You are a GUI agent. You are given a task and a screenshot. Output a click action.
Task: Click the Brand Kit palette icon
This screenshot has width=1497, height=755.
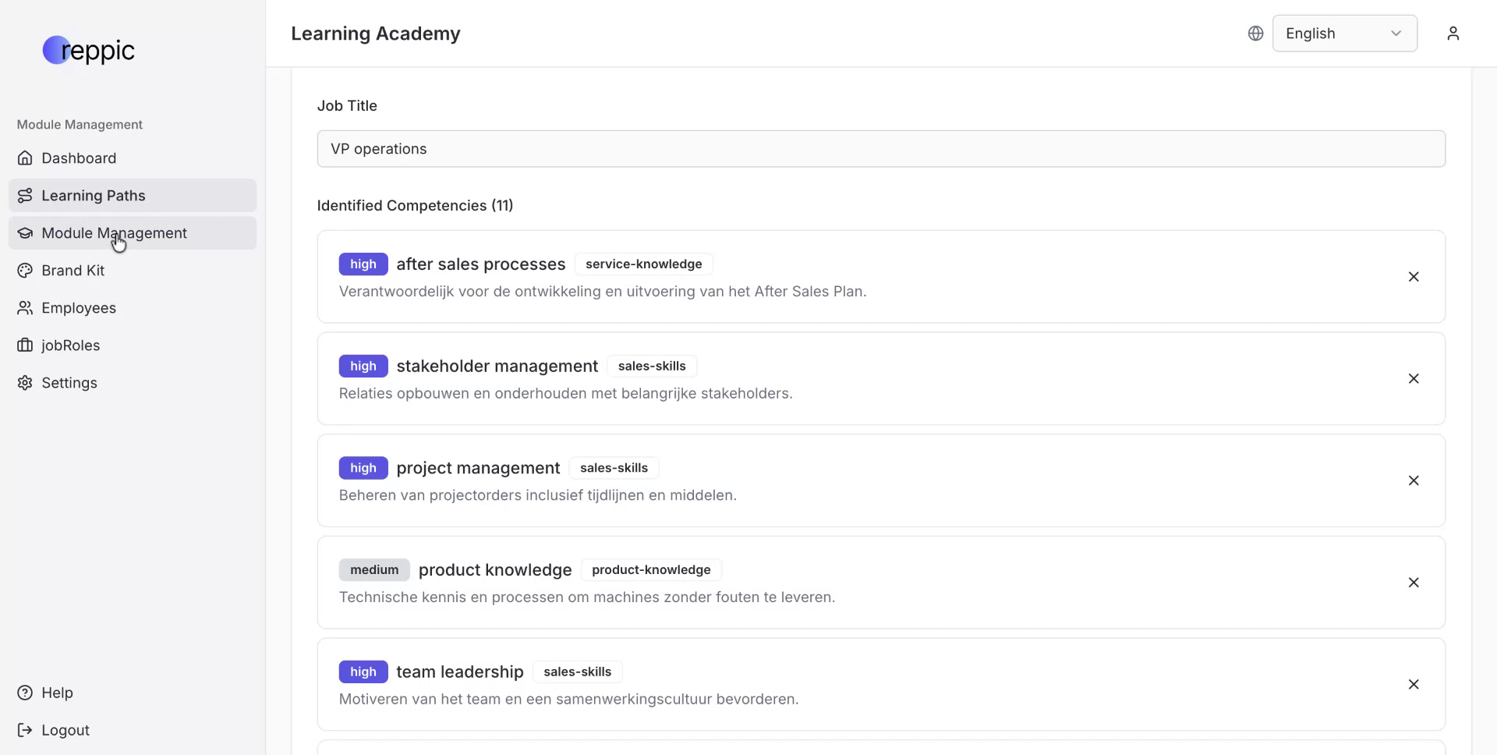point(25,271)
